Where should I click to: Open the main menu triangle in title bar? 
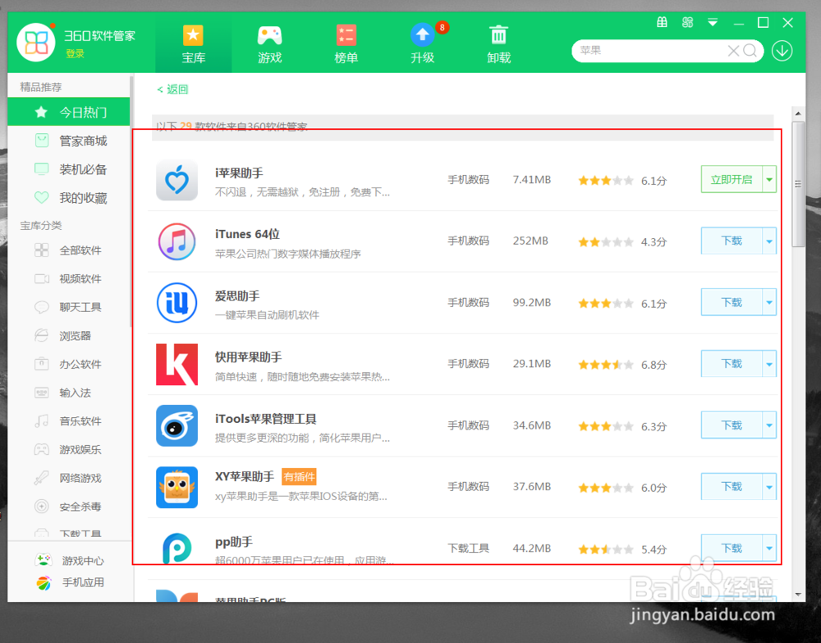[x=713, y=22]
